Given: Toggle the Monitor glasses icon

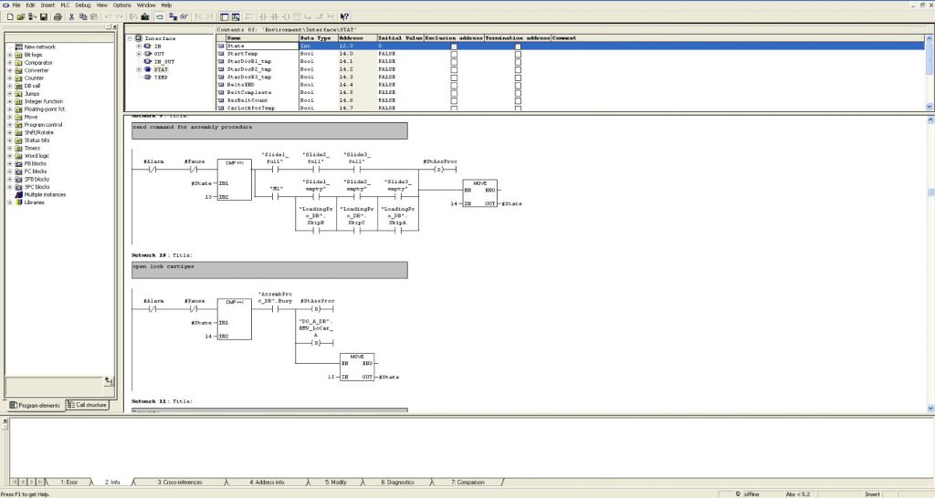Looking at the screenshot, I should 185,16.
